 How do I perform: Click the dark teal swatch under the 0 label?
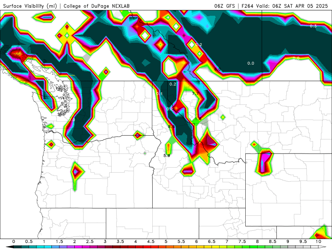pyautogui.click(x=17, y=247)
